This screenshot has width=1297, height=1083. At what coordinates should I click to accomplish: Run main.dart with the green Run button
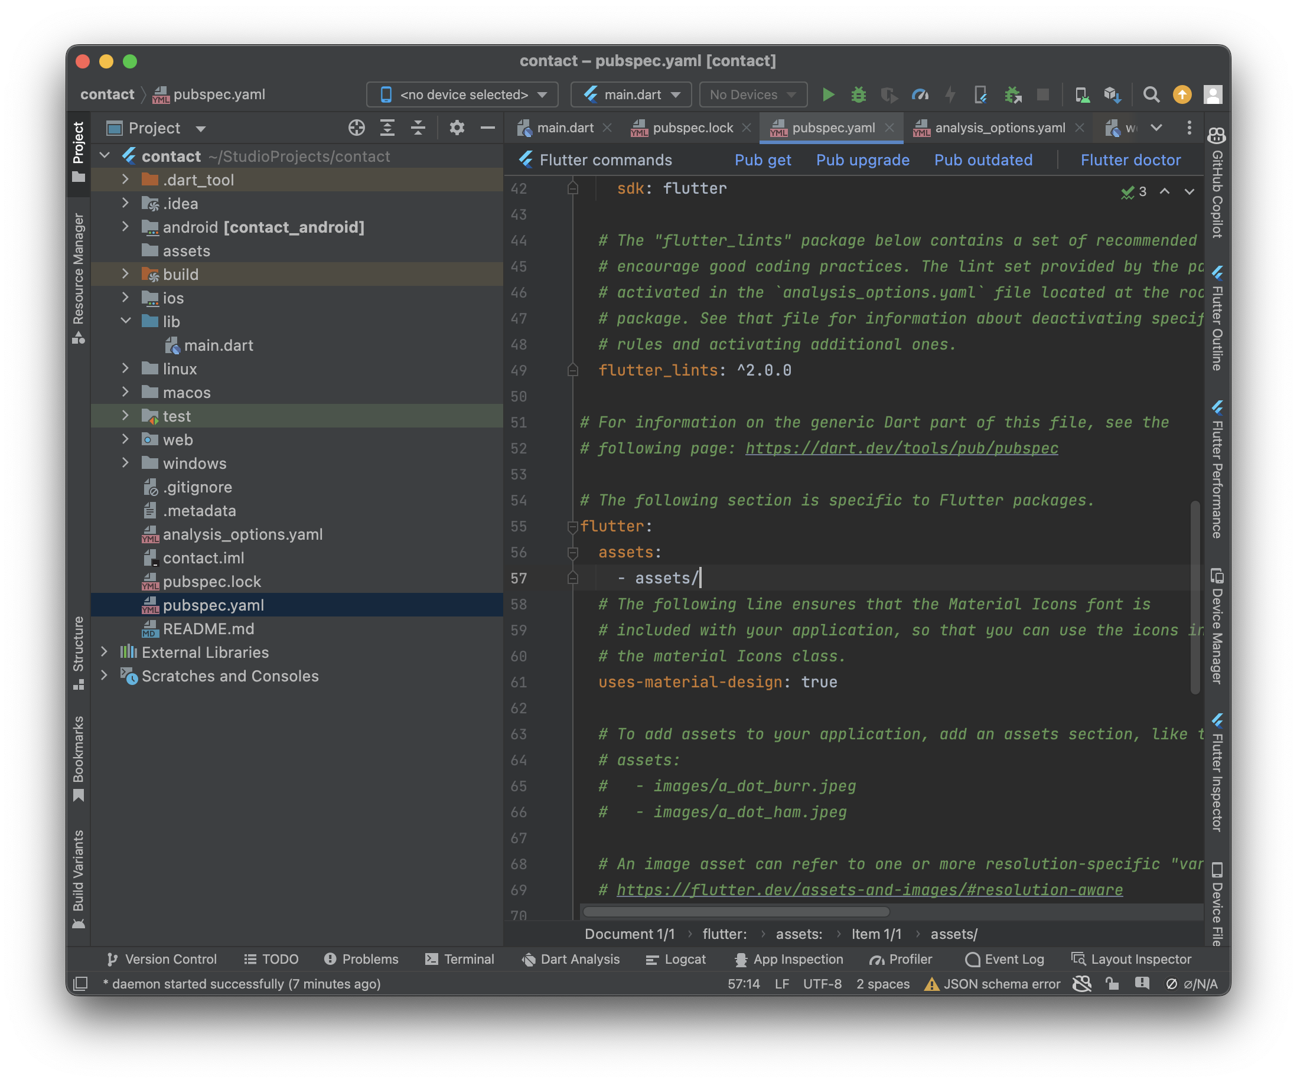(828, 94)
